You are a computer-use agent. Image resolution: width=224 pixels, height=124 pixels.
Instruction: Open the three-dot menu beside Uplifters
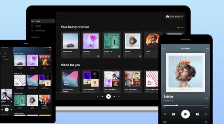(208, 48)
